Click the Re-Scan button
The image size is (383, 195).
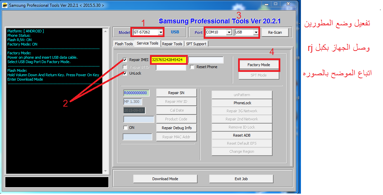click(275, 32)
